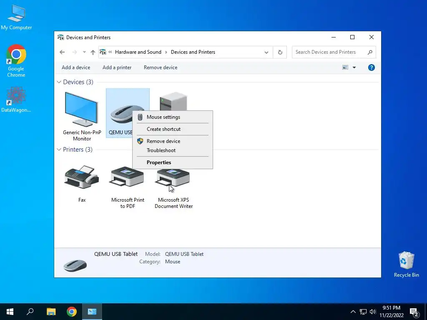427x320 pixels.
Task: Click the window title bar control icon
Action: pos(60,37)
